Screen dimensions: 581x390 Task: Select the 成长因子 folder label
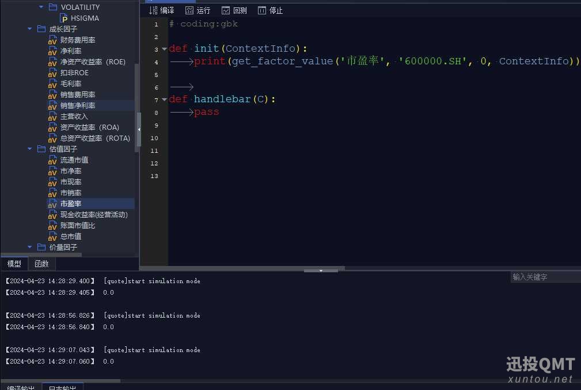click(63, 29)
